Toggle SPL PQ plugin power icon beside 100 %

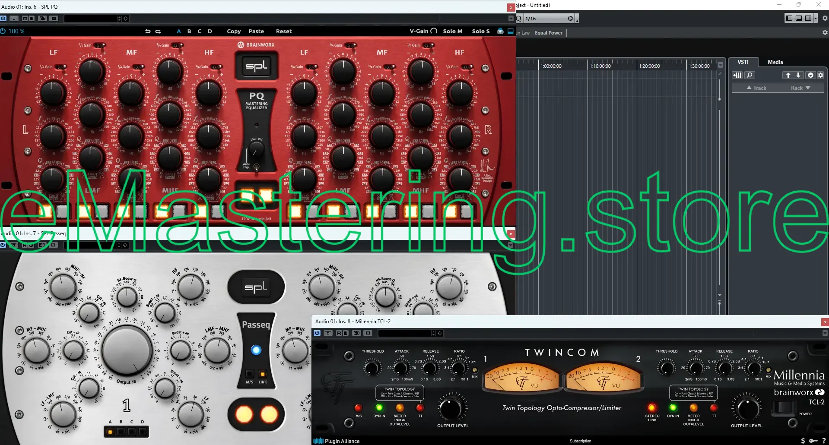tap(3, 31)
